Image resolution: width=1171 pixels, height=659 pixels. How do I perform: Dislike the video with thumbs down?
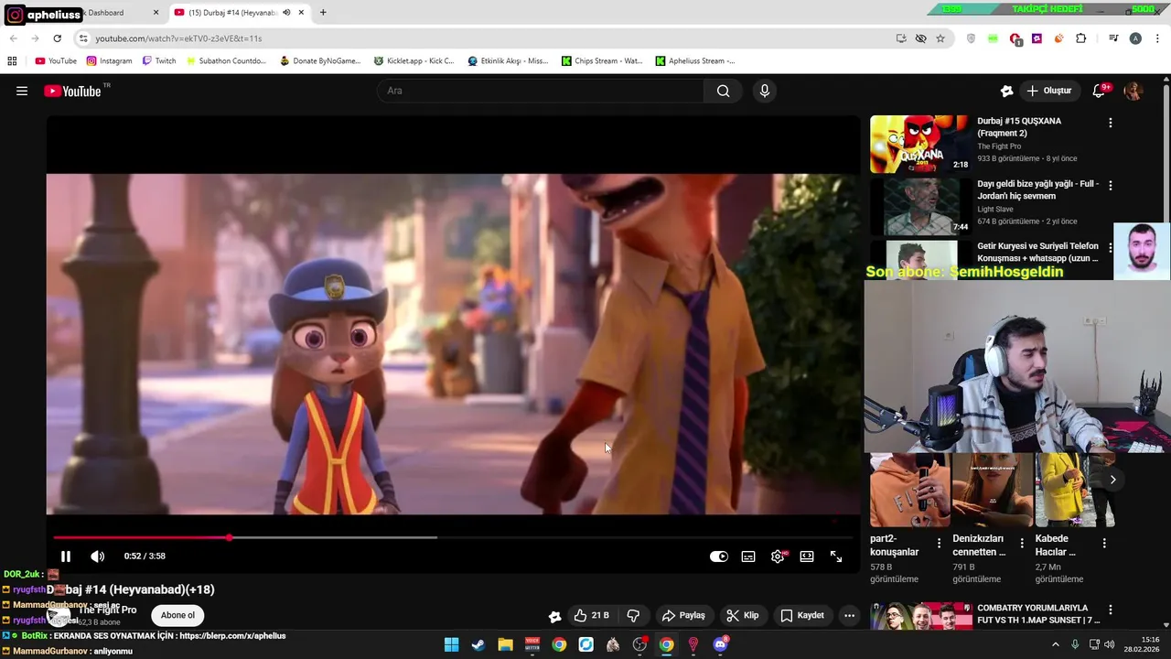coord(633,615)
